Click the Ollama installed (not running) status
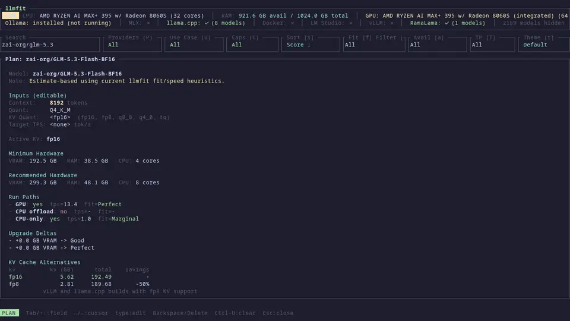Viewport: 570px width, 321px height. tap(58, 23)
